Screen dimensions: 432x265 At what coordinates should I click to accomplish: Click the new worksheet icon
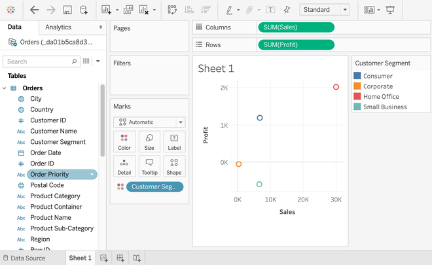[x=104, y=258]
